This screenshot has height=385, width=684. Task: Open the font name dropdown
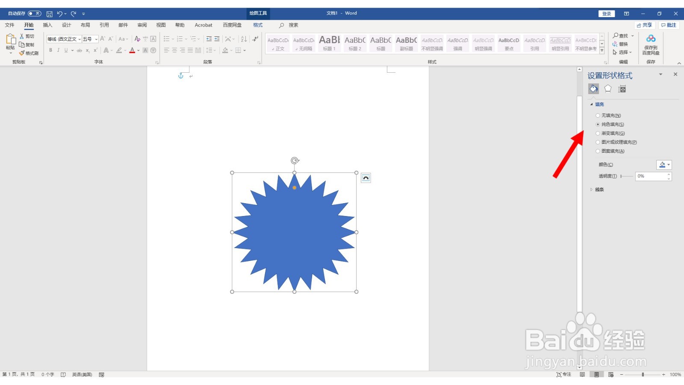[x=80, y=39]
